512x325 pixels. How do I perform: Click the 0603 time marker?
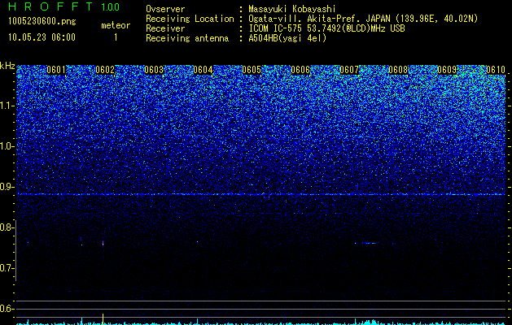[154, 70]
